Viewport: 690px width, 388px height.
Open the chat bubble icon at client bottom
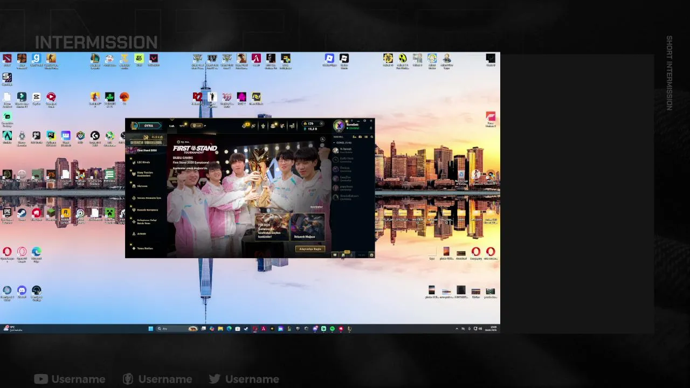pos(335,255)
